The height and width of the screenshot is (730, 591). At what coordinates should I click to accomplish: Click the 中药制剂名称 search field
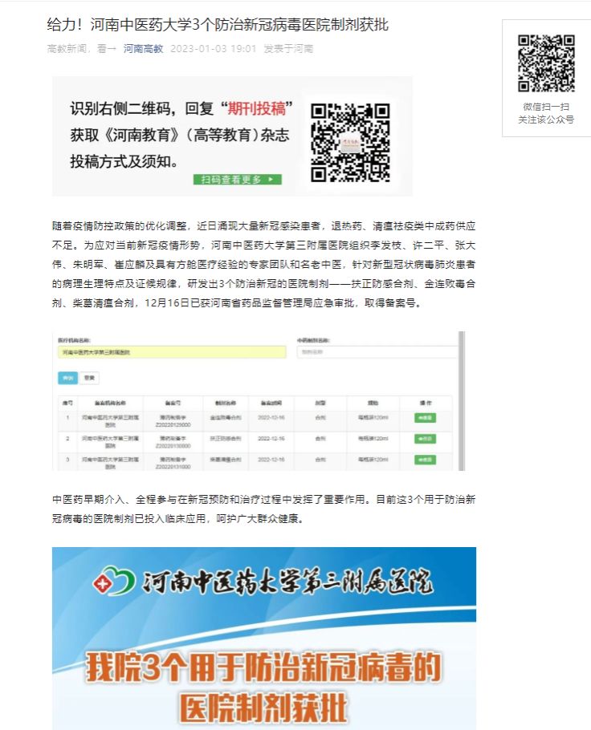(376, 352)
